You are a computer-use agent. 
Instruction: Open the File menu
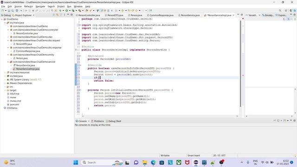(x=3, y=6)
